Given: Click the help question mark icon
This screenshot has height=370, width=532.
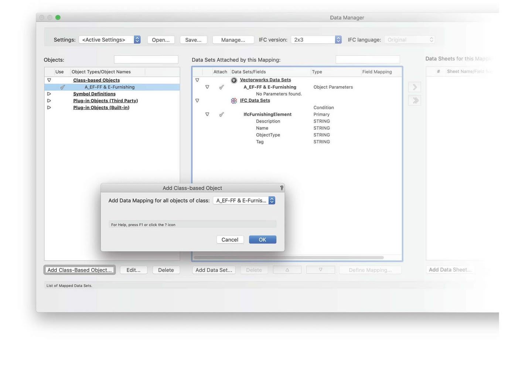Looking at the screenshot, I should pyautogui.click(x=282, y=188).
